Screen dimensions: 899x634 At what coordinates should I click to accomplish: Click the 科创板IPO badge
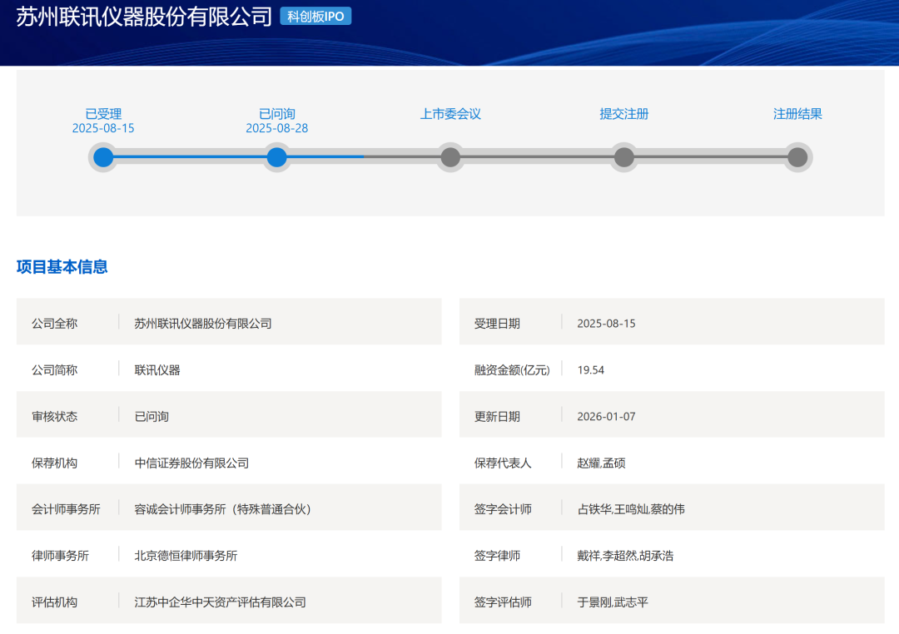pyautogui.click(x=317, y=16)
